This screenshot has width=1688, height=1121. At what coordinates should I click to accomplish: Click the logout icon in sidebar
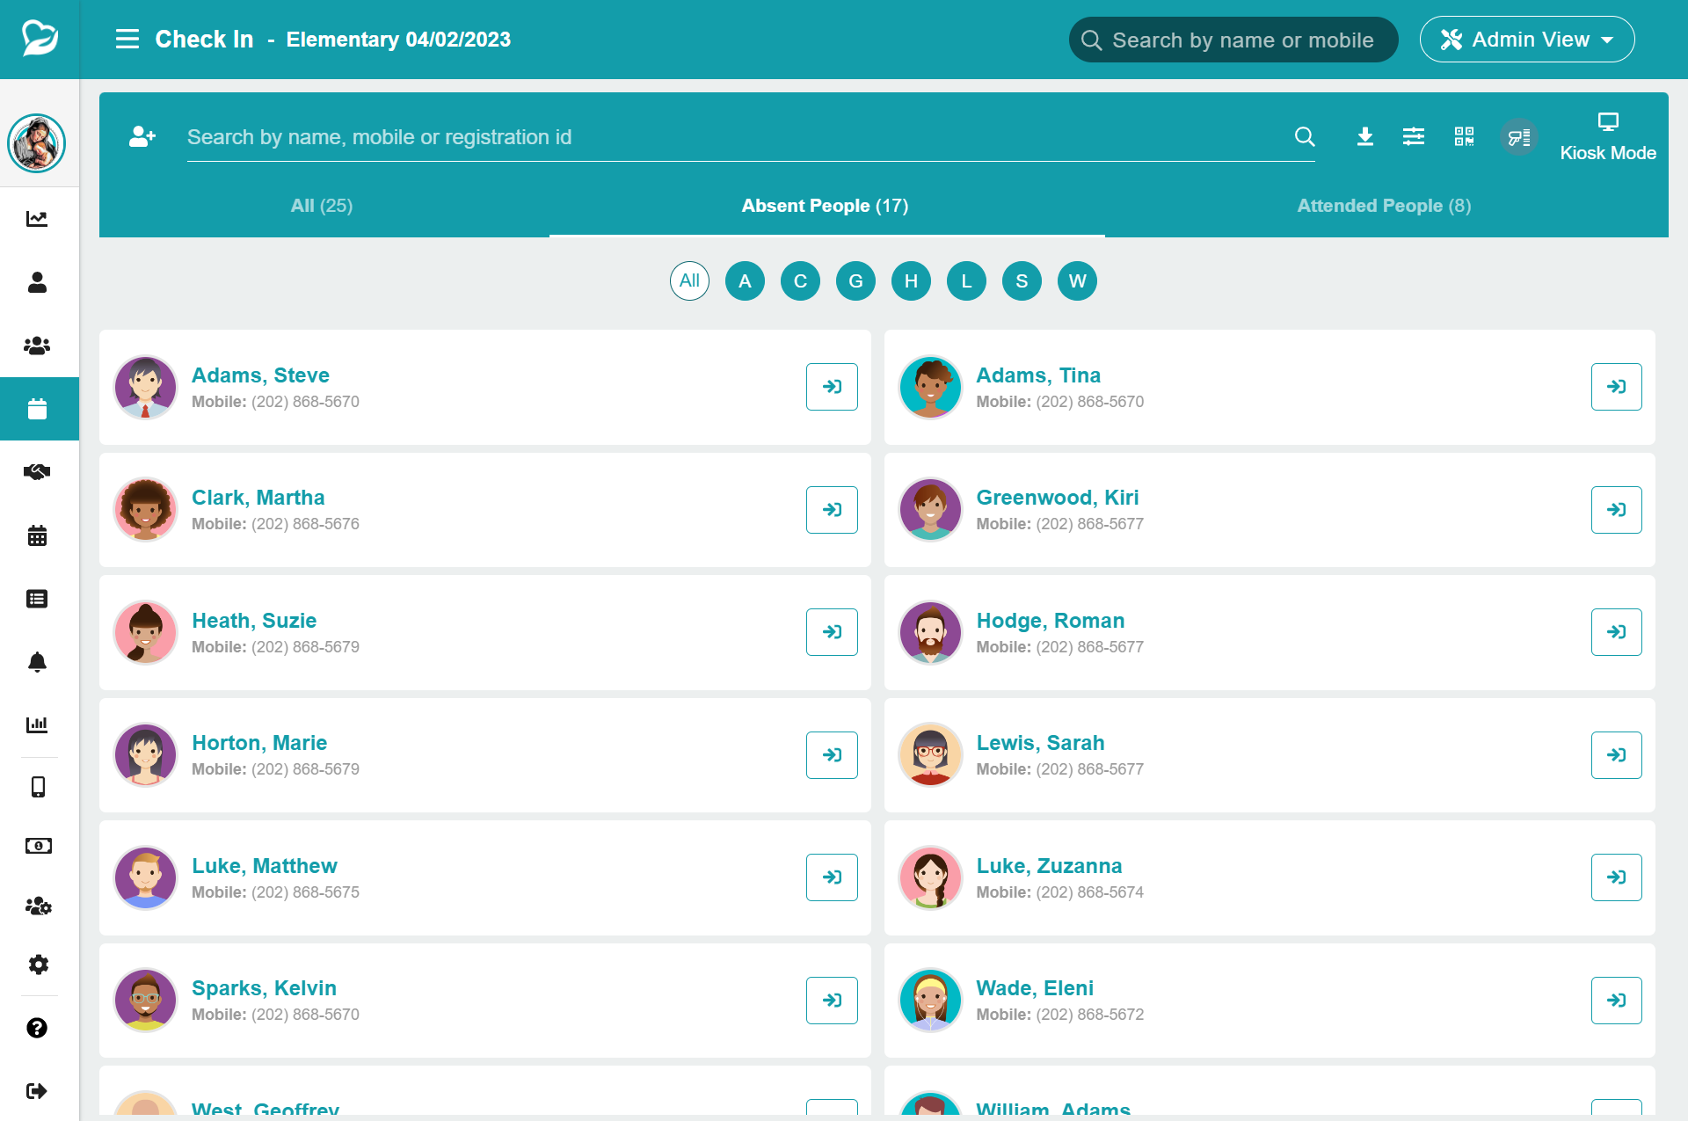point(37,1091)
